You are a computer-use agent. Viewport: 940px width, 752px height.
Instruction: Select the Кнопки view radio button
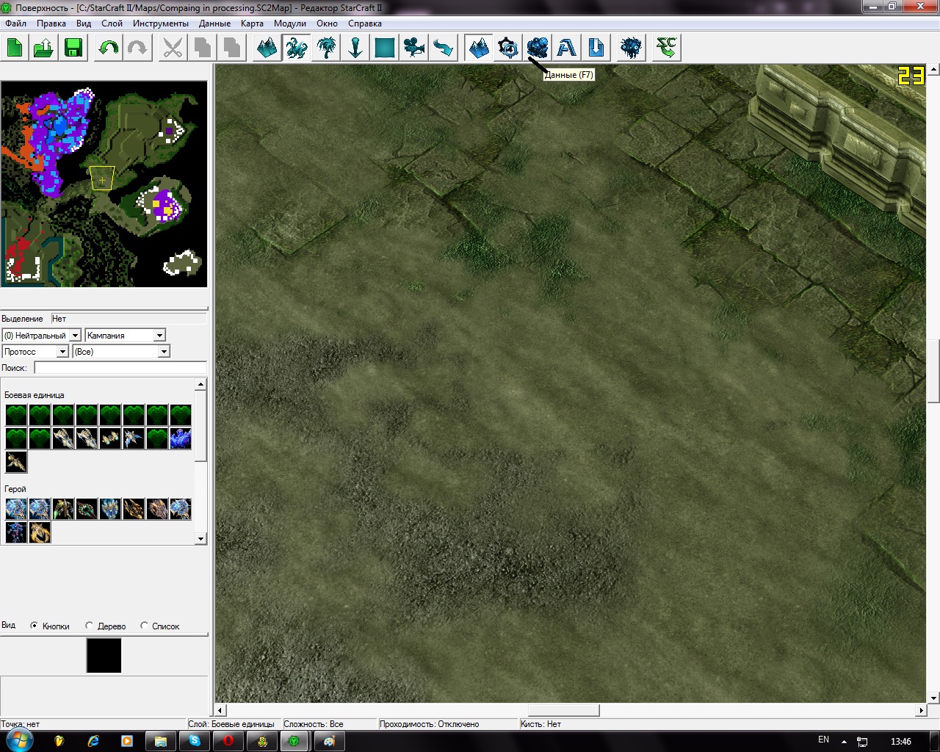coord(34,626)
